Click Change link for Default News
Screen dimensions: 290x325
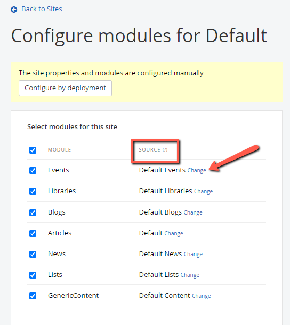click(x=193, y=254)
